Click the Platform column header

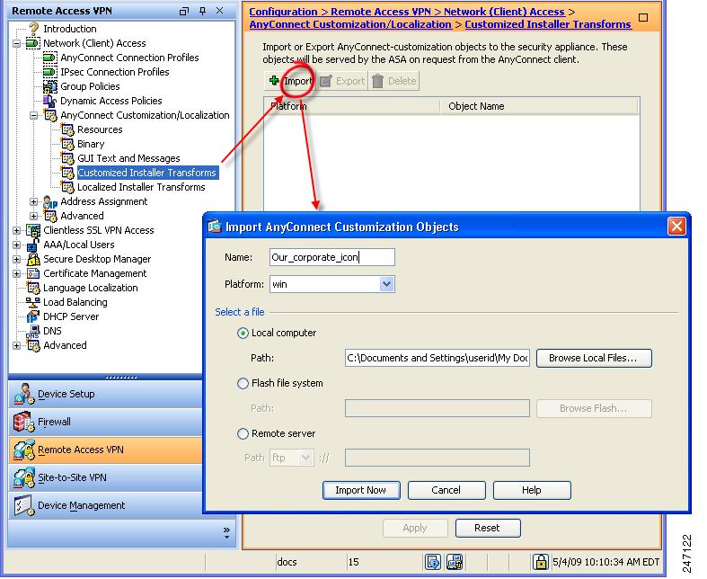(x=352, y=106)
